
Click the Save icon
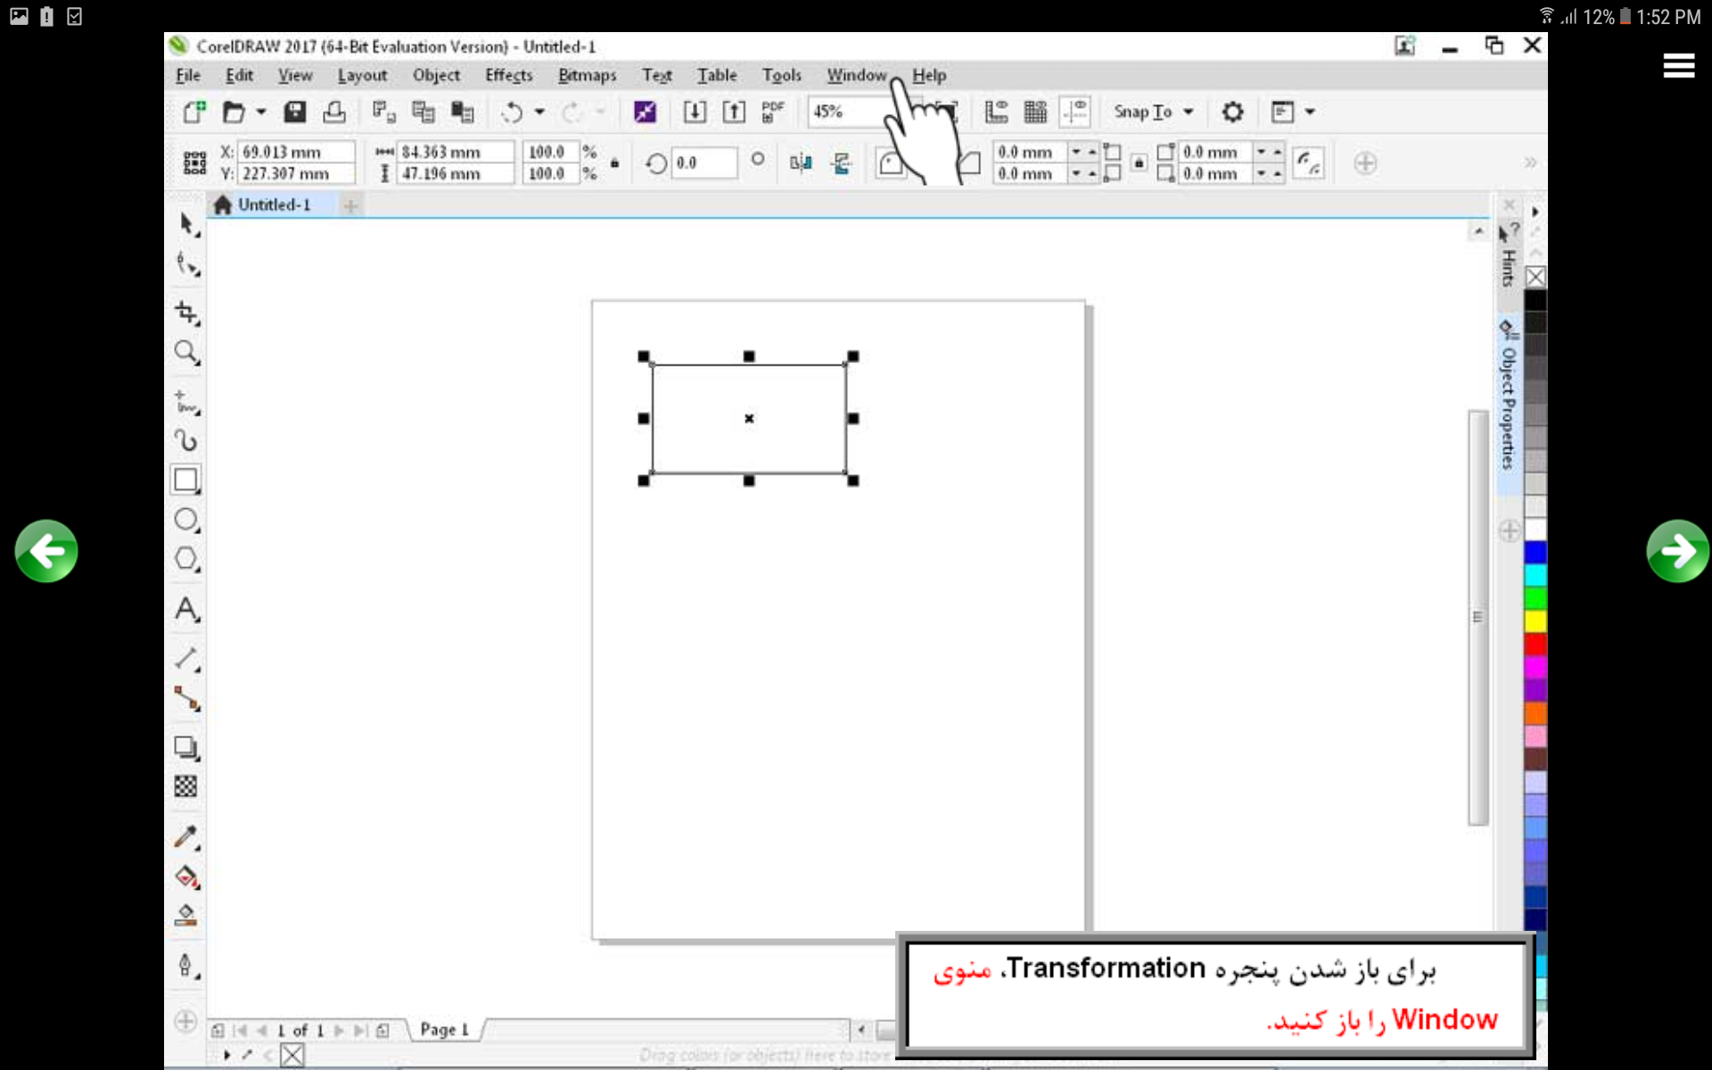(x=295, y=112)
